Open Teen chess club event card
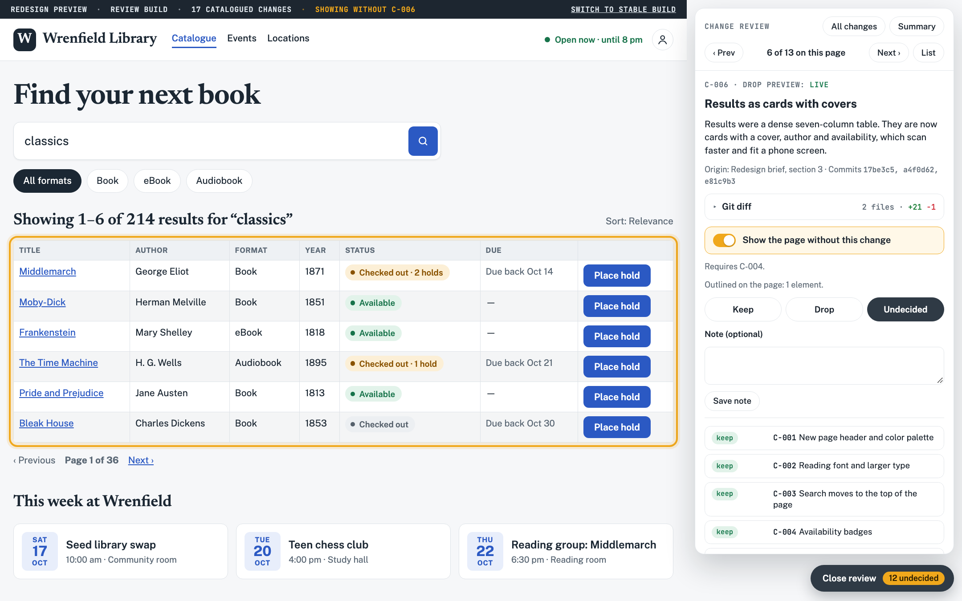Image resolution: width=962 pixels, height=601 pixels. click(343, 552)
